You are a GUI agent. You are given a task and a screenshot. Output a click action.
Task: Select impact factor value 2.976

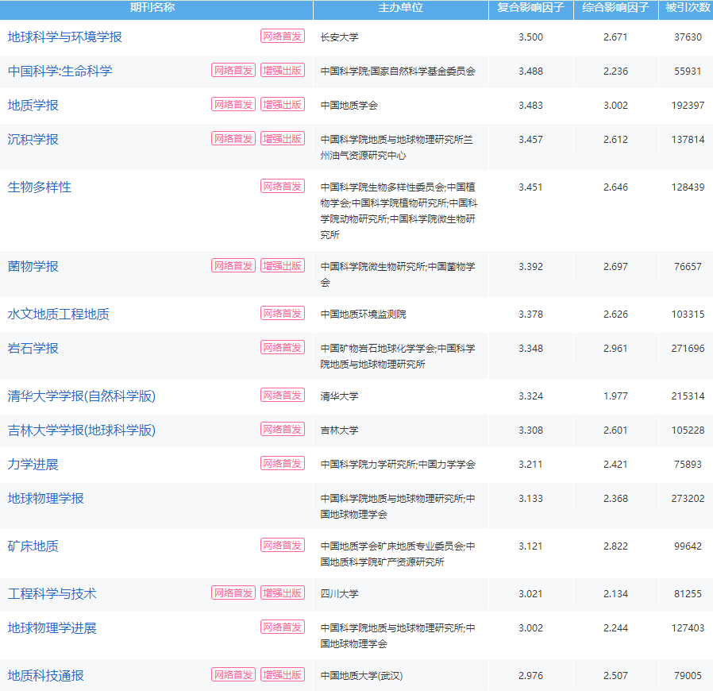tap(530, 676)
